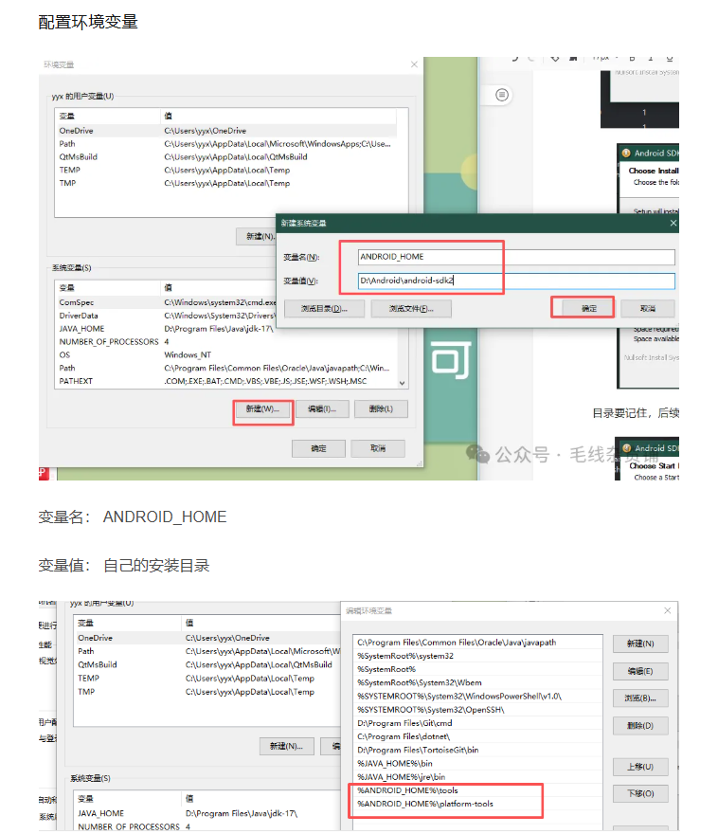This screenshot has height=834, width=718.
Task: Select the D:\Program Files\TortoiseGit\bin entry
Action: 477,750
